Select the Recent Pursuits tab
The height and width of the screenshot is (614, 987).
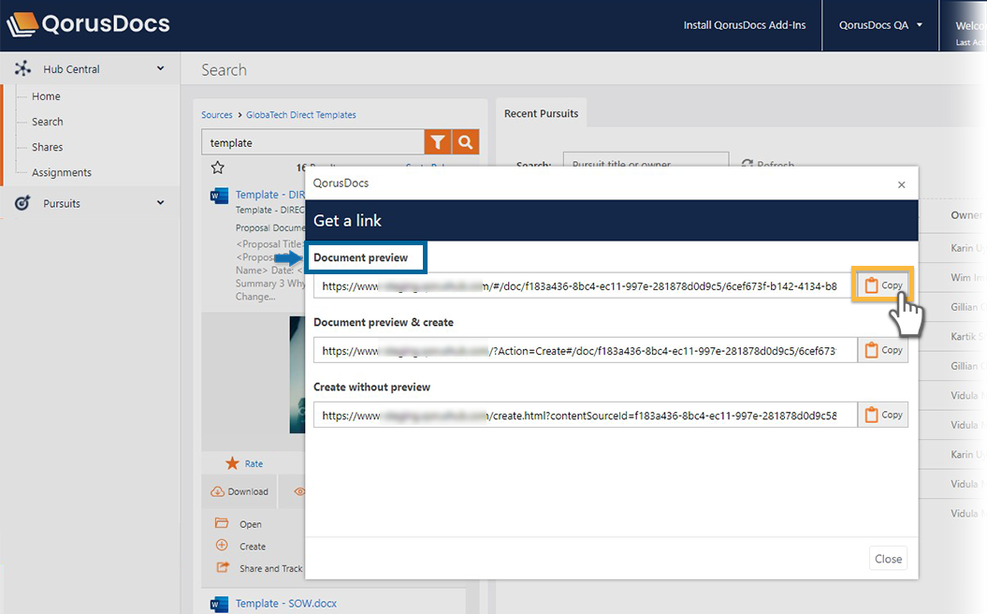[542, 113]
